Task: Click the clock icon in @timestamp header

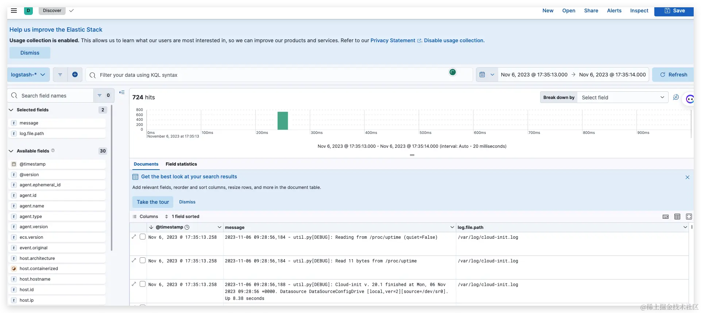Action: (187, 227)
